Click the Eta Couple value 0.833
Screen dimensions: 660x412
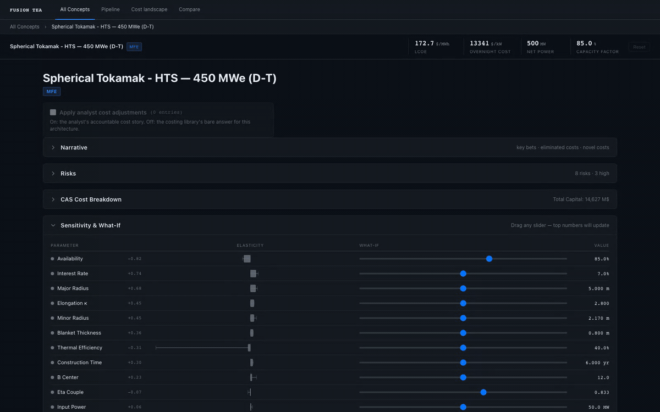click(602, 392)
